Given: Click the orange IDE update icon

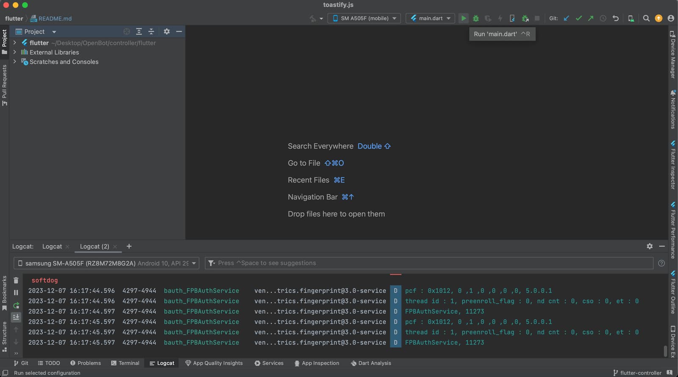Looking at the screenshot, I should (x=659, y=18).
